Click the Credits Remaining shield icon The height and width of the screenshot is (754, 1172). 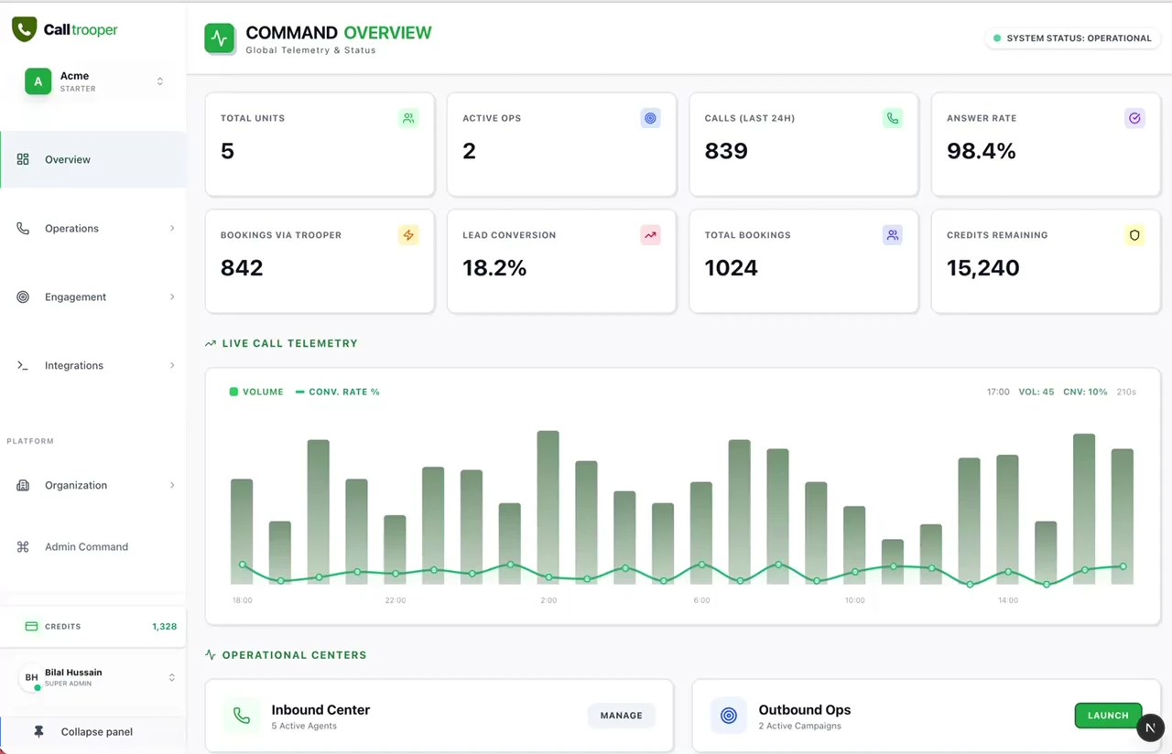(x=1134, y=235)
